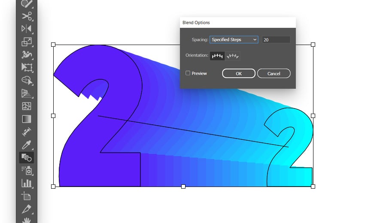Open the Spacing dropdown showing Specified Steps
The height and width of the screenshot is (223, 365).
pos(234,39)
